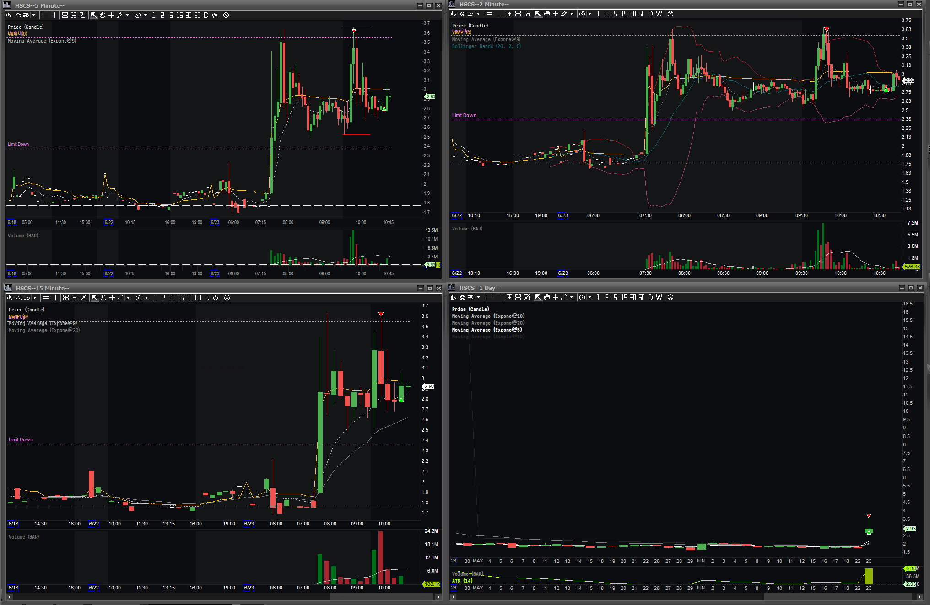The width and height of the screenshot is (930, 605).
Task: Click horizontal line tool in 15 Minute chart
Action: click(46, 298)
